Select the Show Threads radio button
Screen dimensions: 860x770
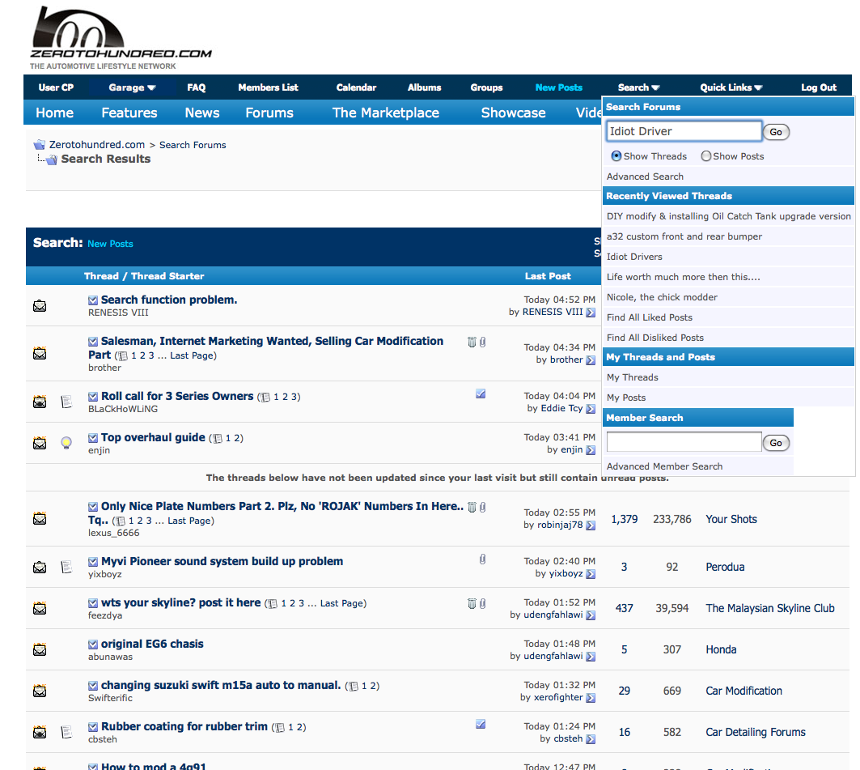coord(616,156)
